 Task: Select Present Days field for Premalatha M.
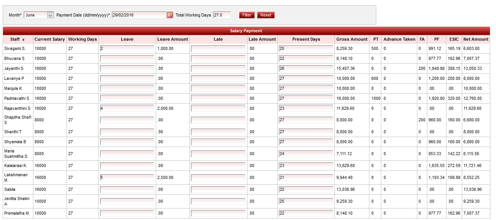point(306,213)
